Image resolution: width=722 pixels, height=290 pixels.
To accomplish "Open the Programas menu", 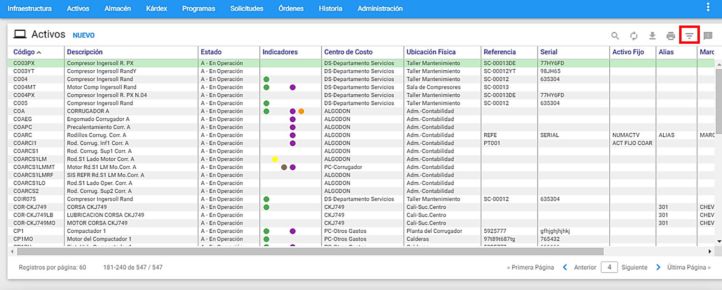I will coord(199,9).
